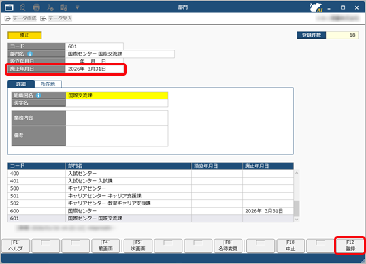366x264 pixels.
Task: Click the tool settings icon beside printer
Action: tap(50, 7)
